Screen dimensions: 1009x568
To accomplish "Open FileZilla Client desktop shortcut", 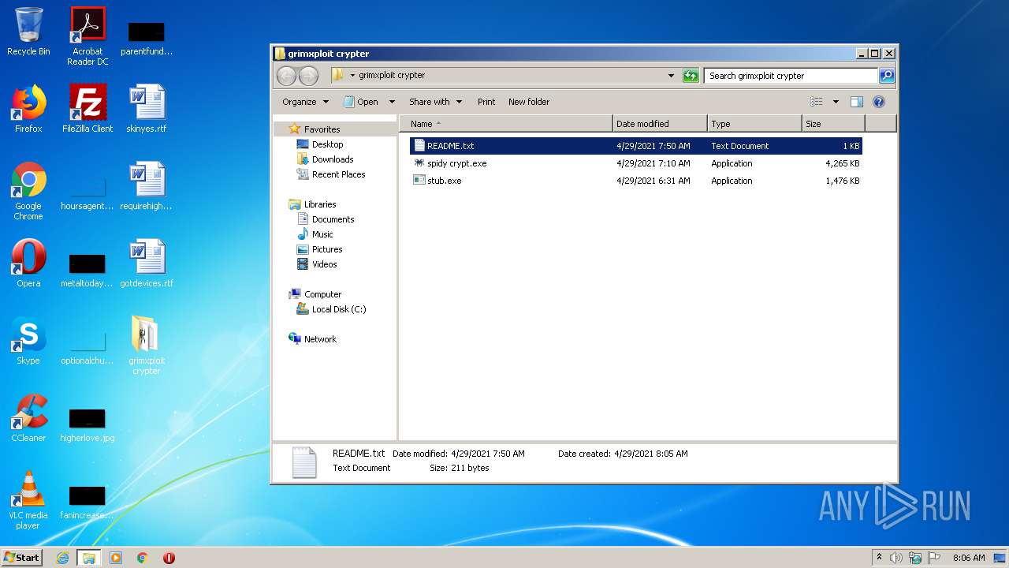I will click(87, 109).
